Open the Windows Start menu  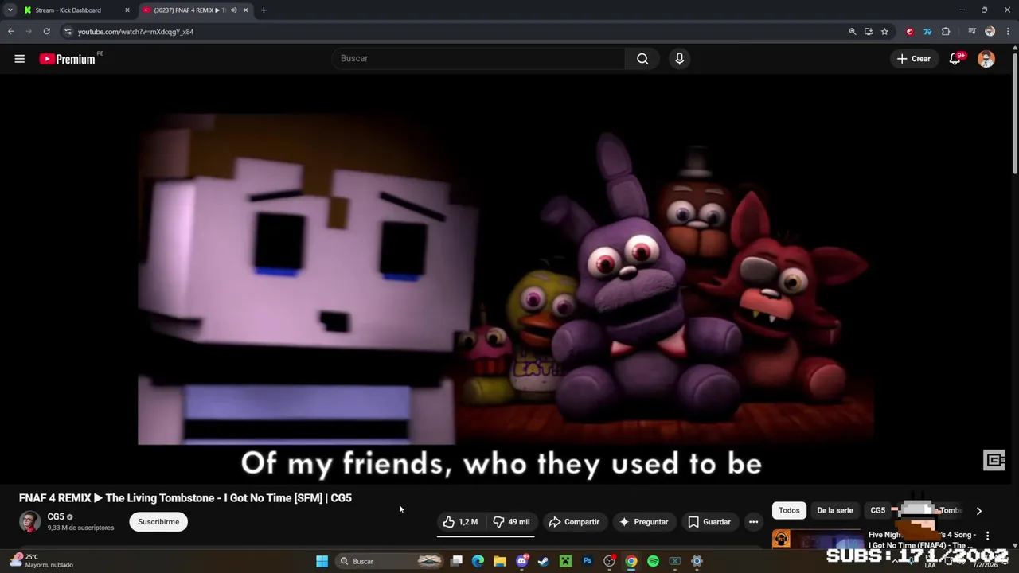click(x=322, y=561)
